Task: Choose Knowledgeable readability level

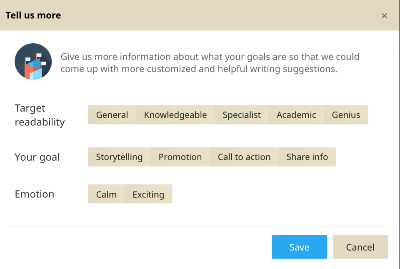Action: pos(175,115)
